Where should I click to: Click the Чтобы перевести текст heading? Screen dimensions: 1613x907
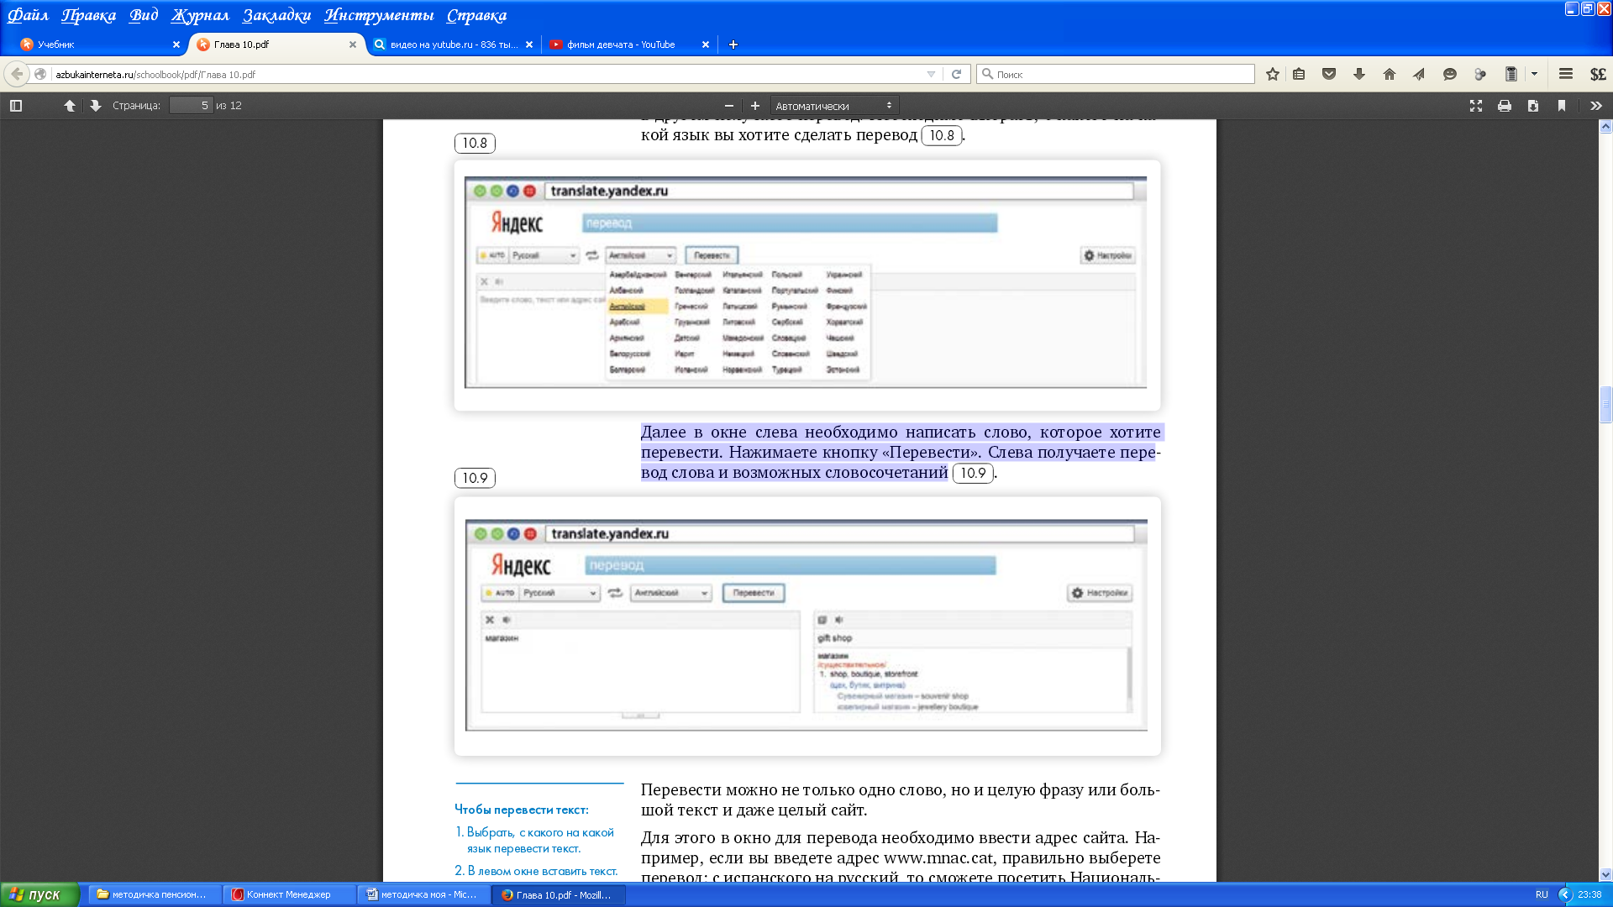tap(522, 810)
